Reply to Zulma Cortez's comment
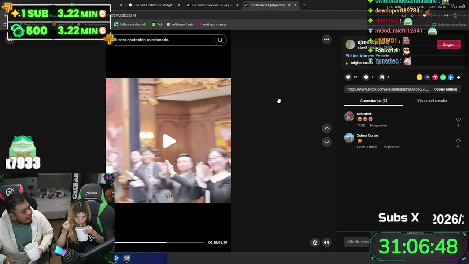 (391, 147)
